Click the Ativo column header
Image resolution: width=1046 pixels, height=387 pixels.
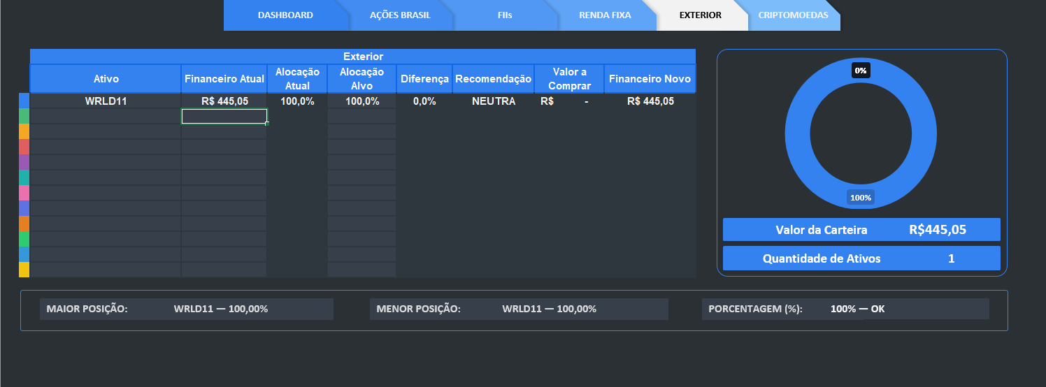click(106, 79)
